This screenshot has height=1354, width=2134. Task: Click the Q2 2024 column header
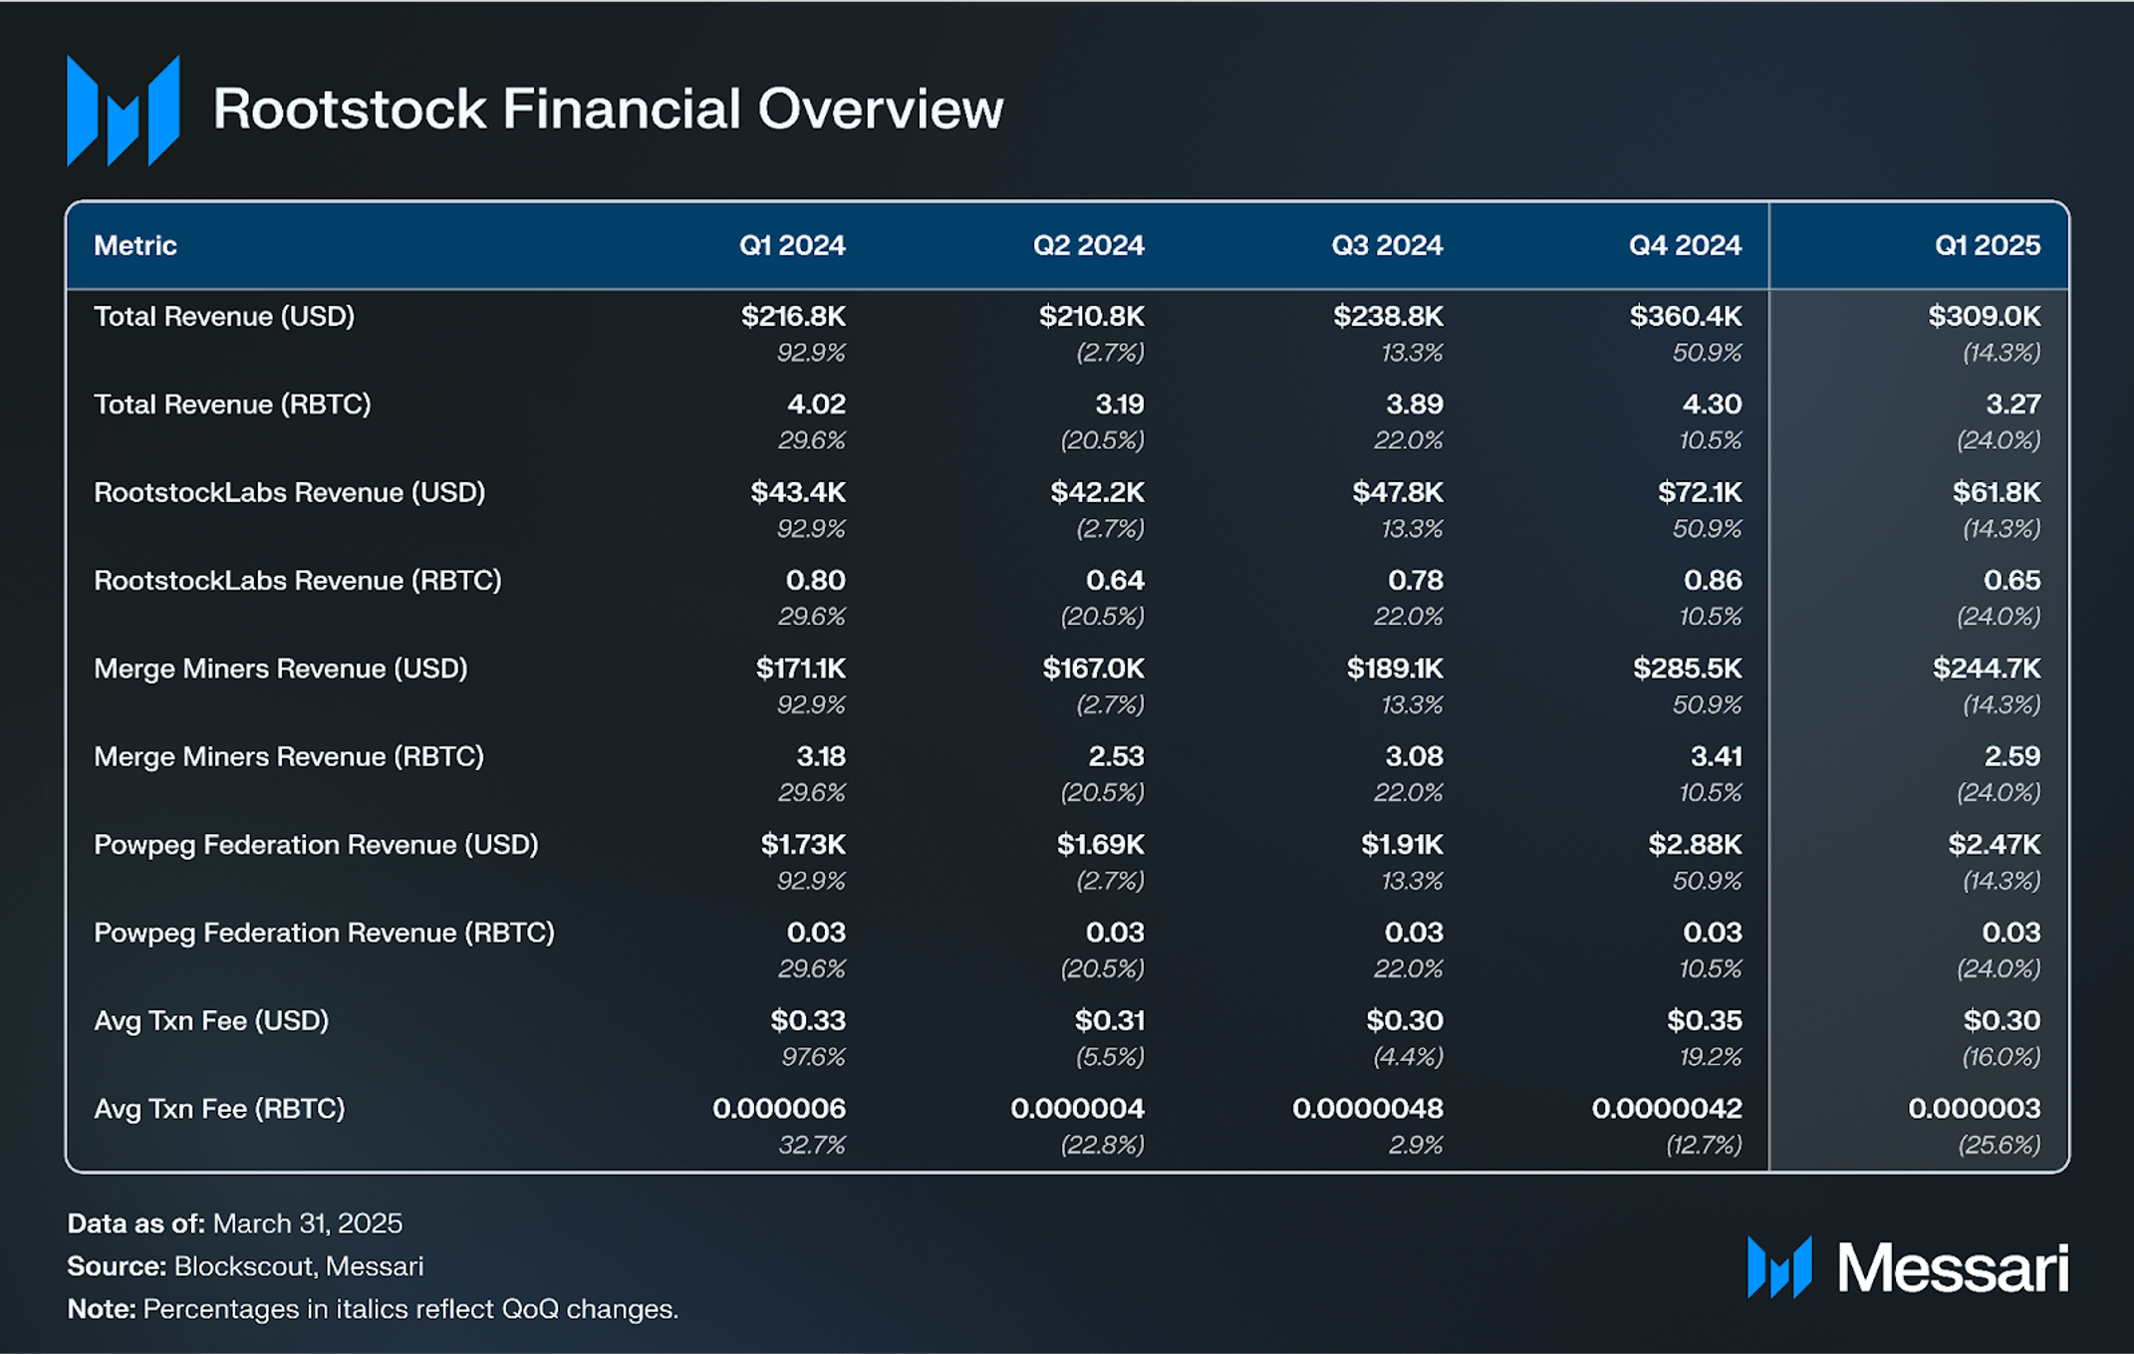(1088, 245)
